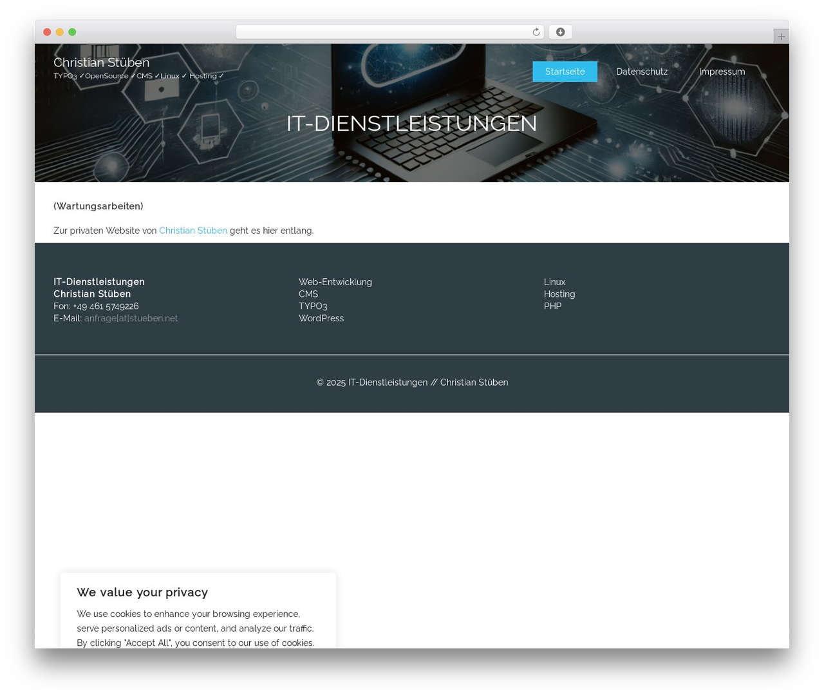Click CMS in the footer list
The width and height of the screenshot is (824, 698).
pos(308,294)
